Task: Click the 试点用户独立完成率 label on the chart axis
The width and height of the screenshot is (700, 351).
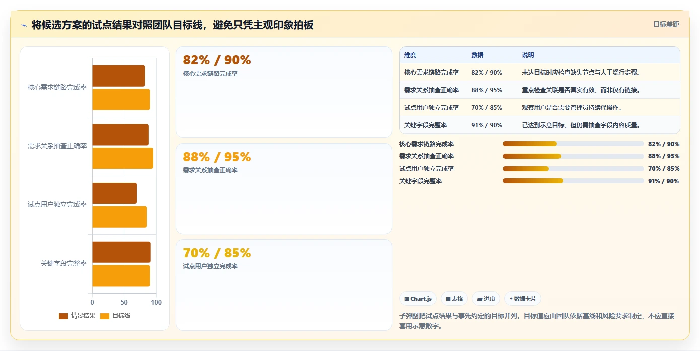Action: 57,205
